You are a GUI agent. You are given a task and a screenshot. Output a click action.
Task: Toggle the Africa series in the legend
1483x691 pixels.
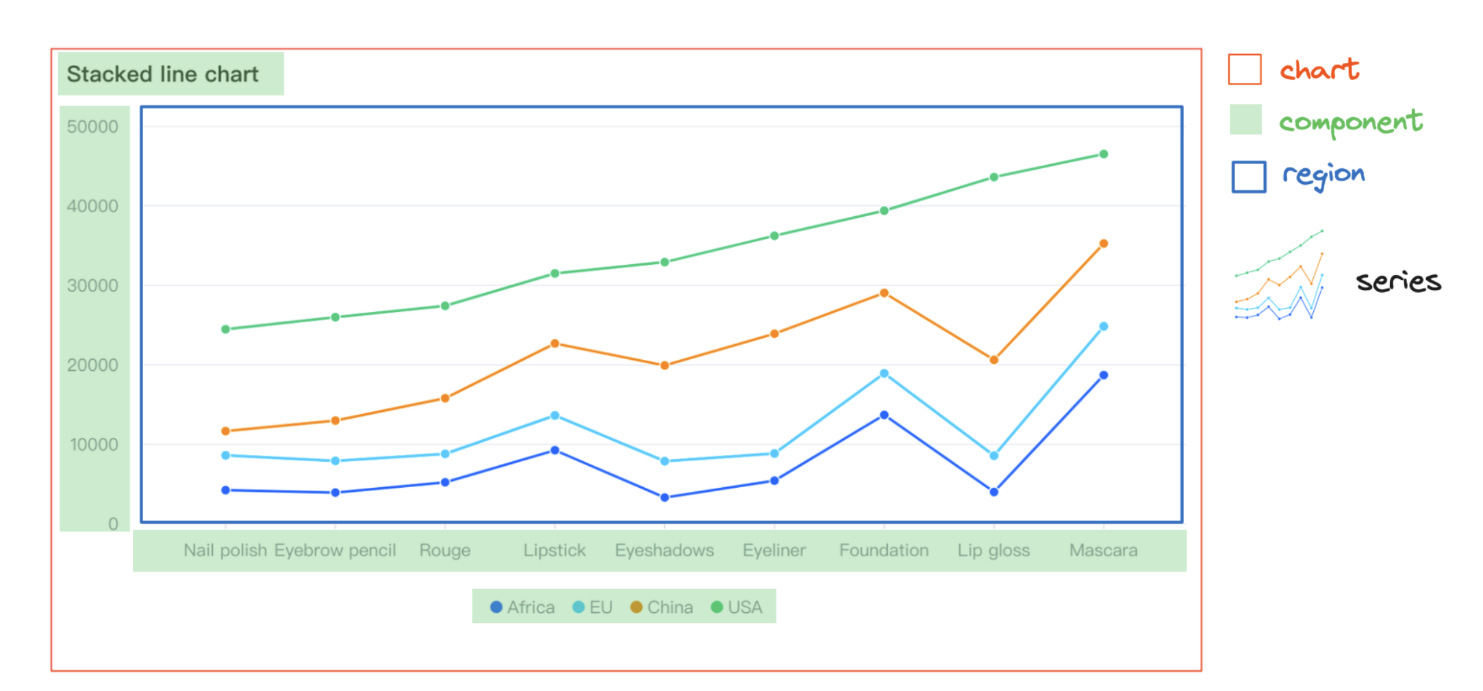click(x=522, y=607)
